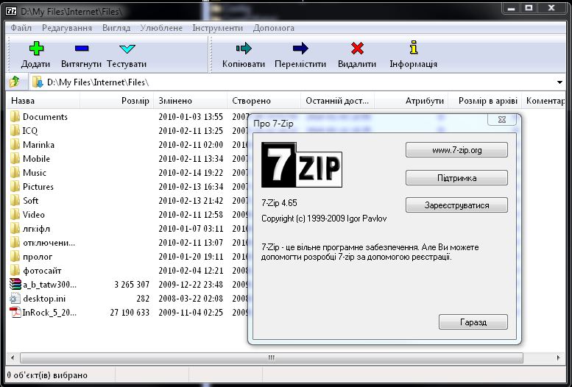572x387 pixels.
Task: Click the Documents folder icon
Action: 15,117
